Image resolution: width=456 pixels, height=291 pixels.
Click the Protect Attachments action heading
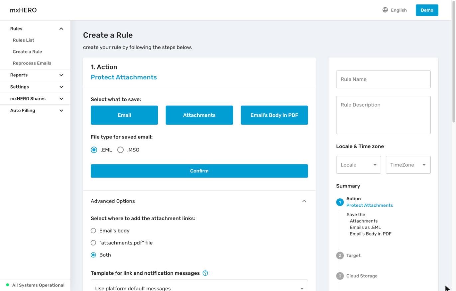pyautogui.click(x=124, y=77)
